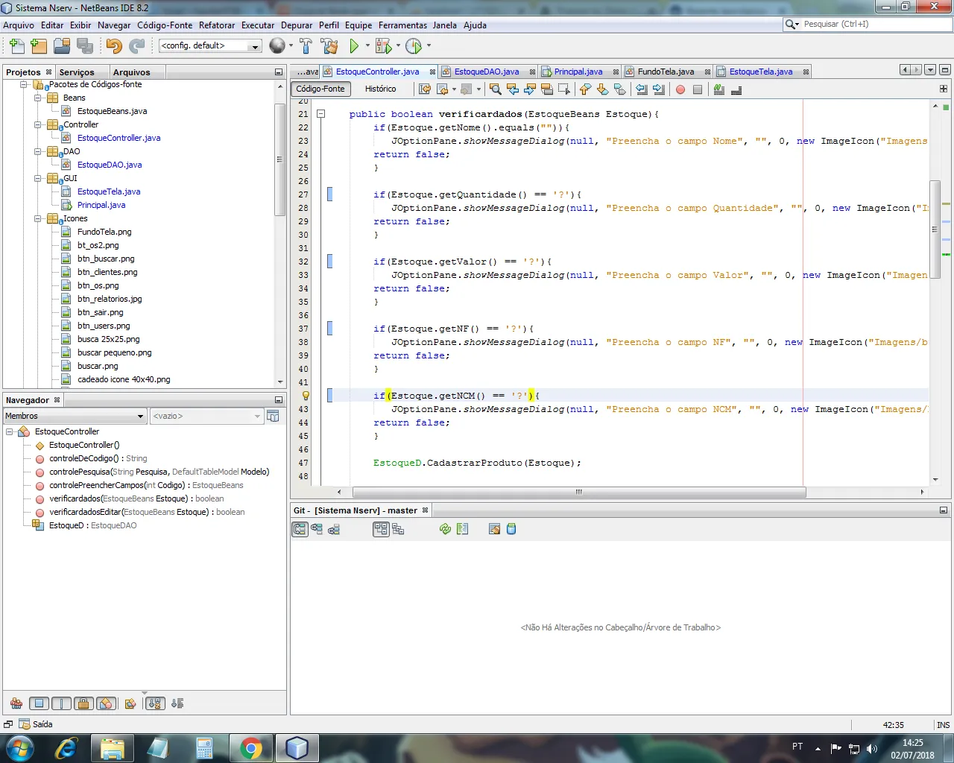Click the New File toolbar icon
This screenshot has height=763, width=954.
(x=16, y=46)
